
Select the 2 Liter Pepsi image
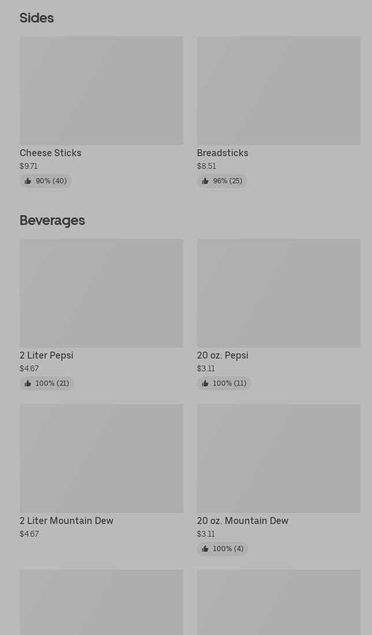(x=101, y=293)
